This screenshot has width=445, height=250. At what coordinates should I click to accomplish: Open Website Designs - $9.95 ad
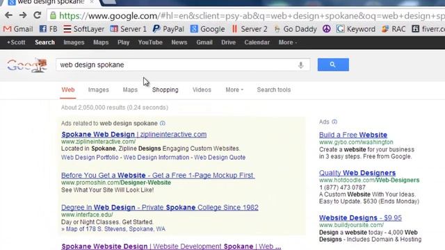[x=360, y=217]
